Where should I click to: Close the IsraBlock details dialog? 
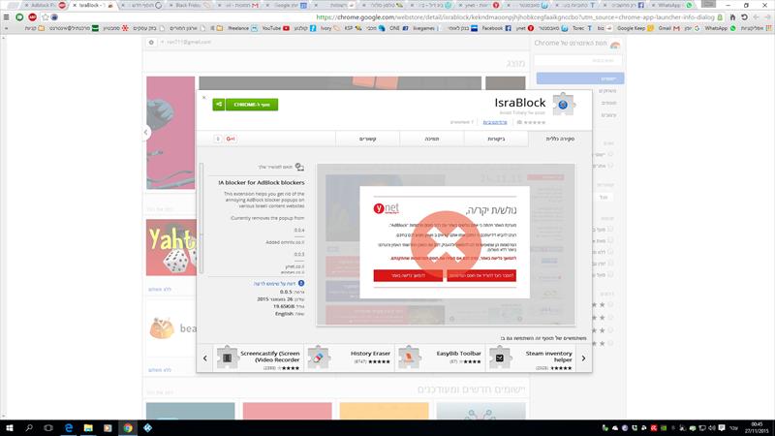point(203,98)
